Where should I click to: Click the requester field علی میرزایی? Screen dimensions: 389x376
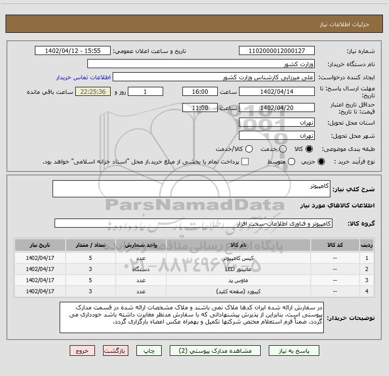[x=214, y=77]
